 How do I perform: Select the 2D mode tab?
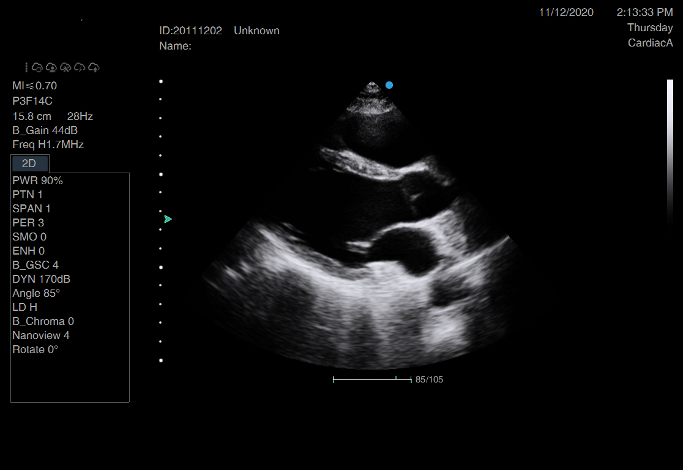tap(29, 163)
